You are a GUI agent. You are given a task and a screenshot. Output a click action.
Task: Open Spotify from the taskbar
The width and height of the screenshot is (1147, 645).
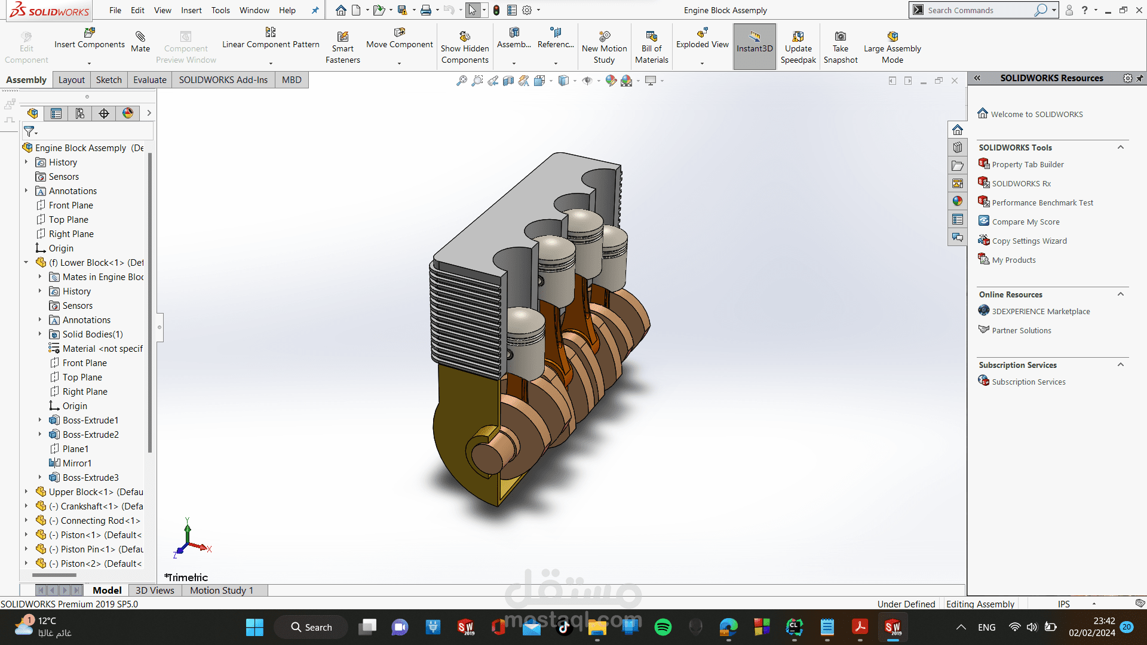pos(663,627)
